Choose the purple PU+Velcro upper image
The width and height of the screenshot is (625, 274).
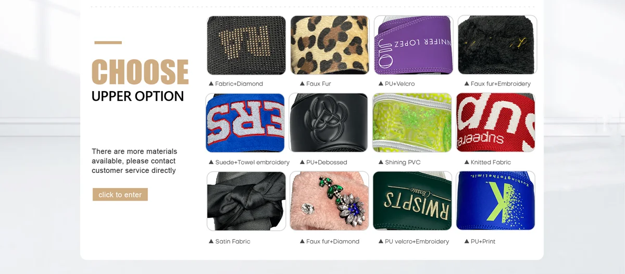(413, 45)
